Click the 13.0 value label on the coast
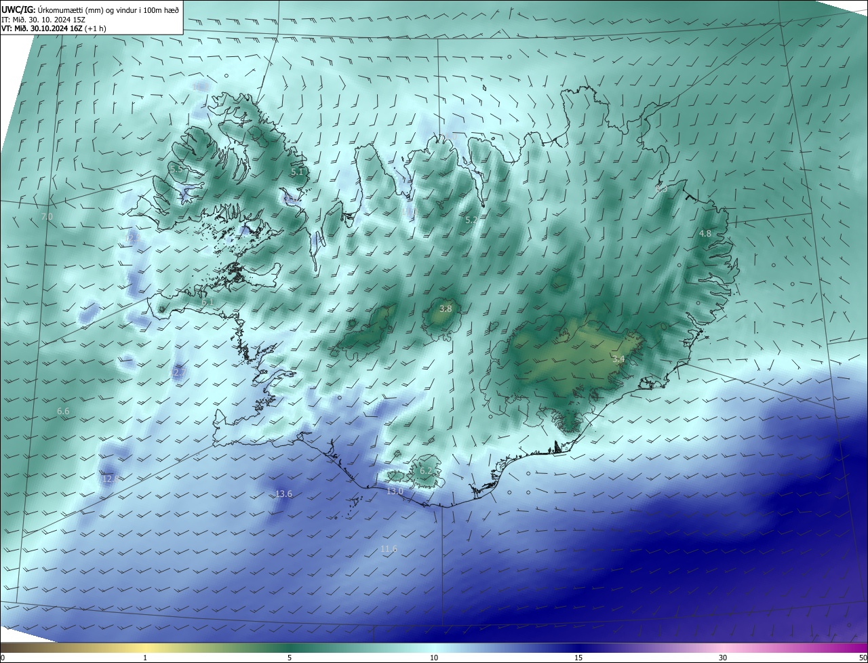The image size is (868, 663). point(395,491)
